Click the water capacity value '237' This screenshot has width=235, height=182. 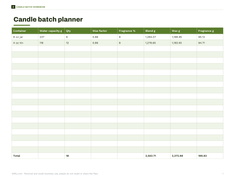(x=42, y=37)
